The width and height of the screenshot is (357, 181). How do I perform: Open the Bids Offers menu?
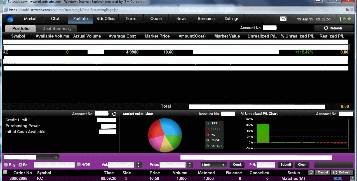pos(106,19)
